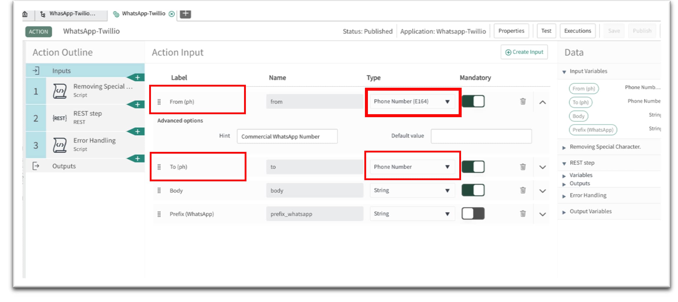Delete the Prefix (WhatsApp) input
This screenshot has width=678, height=302.
pos(523,214)
